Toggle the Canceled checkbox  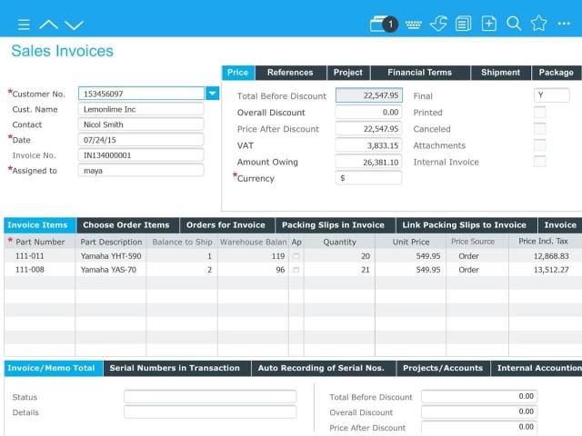[x=539, y=129]
